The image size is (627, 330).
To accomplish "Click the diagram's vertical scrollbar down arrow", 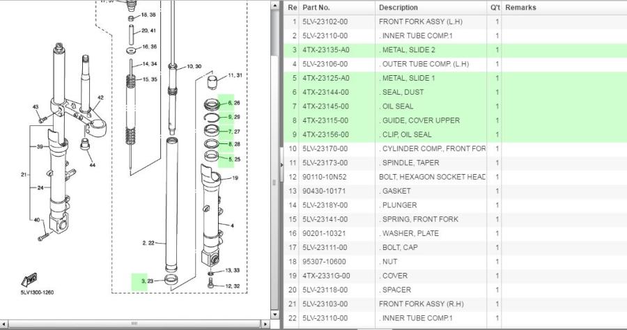I will [274, 315].
